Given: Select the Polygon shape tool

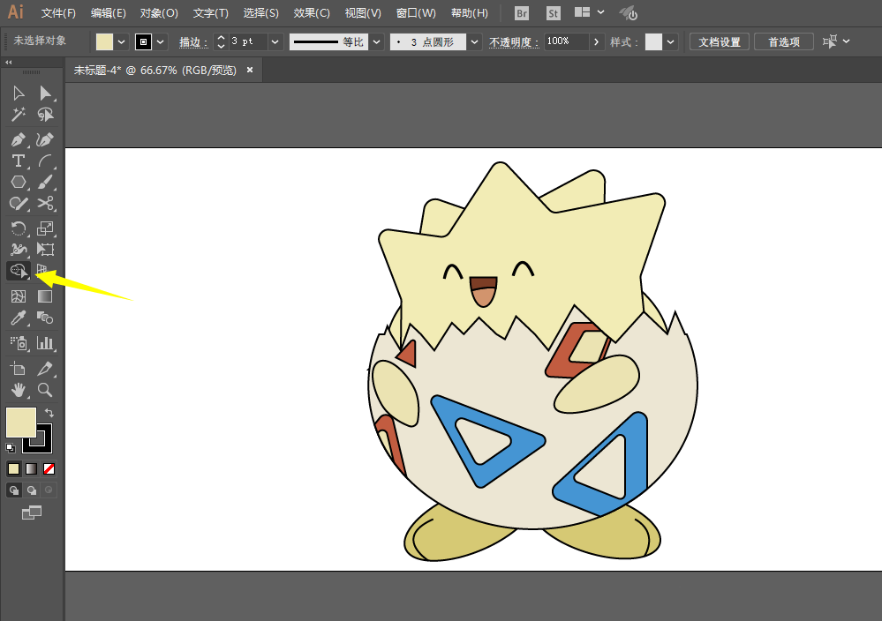Looking at the screenshot, I should click(x=19, y=182).
